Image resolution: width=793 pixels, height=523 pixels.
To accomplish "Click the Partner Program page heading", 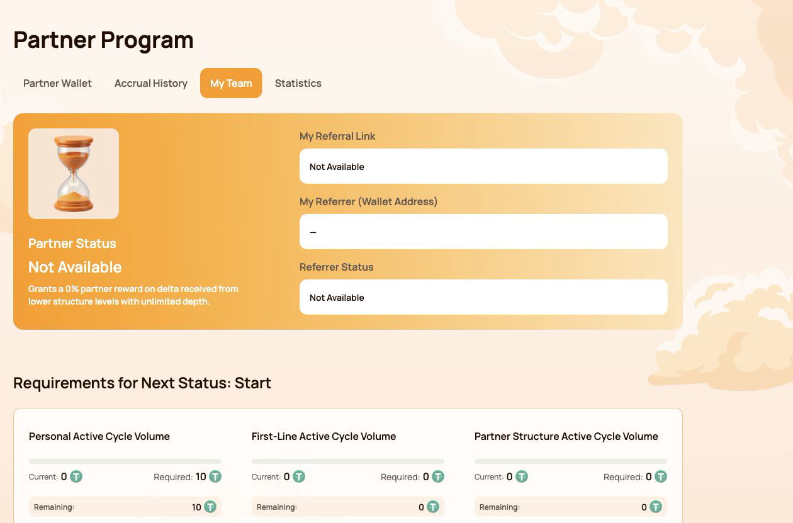I will (x=103, y=40).
